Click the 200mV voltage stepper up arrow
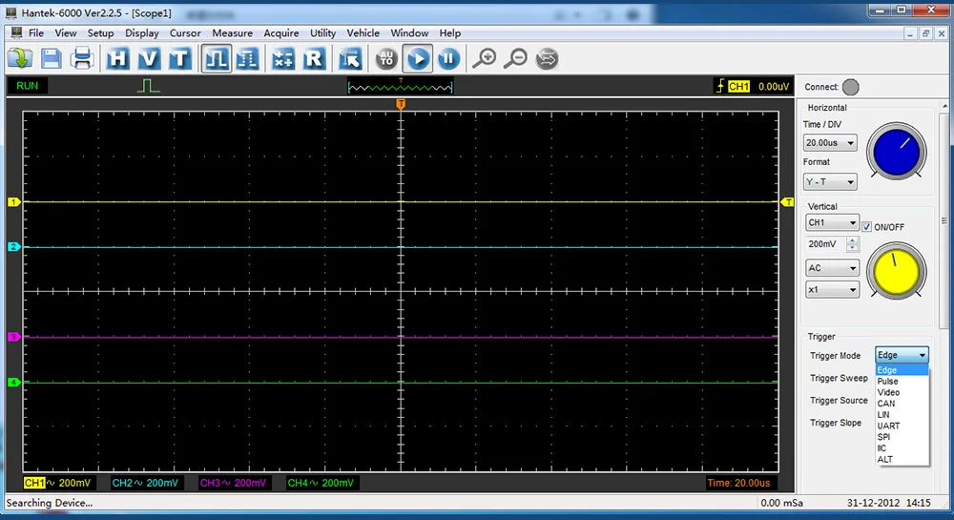 click(x=852, y=241)
